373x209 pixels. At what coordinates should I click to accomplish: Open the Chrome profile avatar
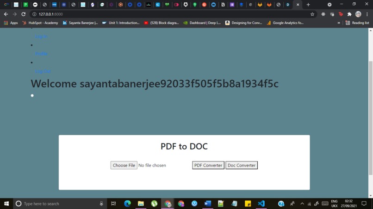pos(358,14)
